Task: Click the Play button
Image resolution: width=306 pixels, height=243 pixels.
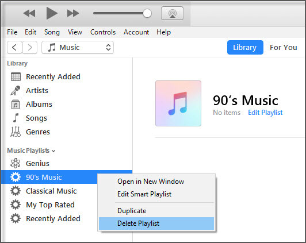Action: [x=52, y=13]
